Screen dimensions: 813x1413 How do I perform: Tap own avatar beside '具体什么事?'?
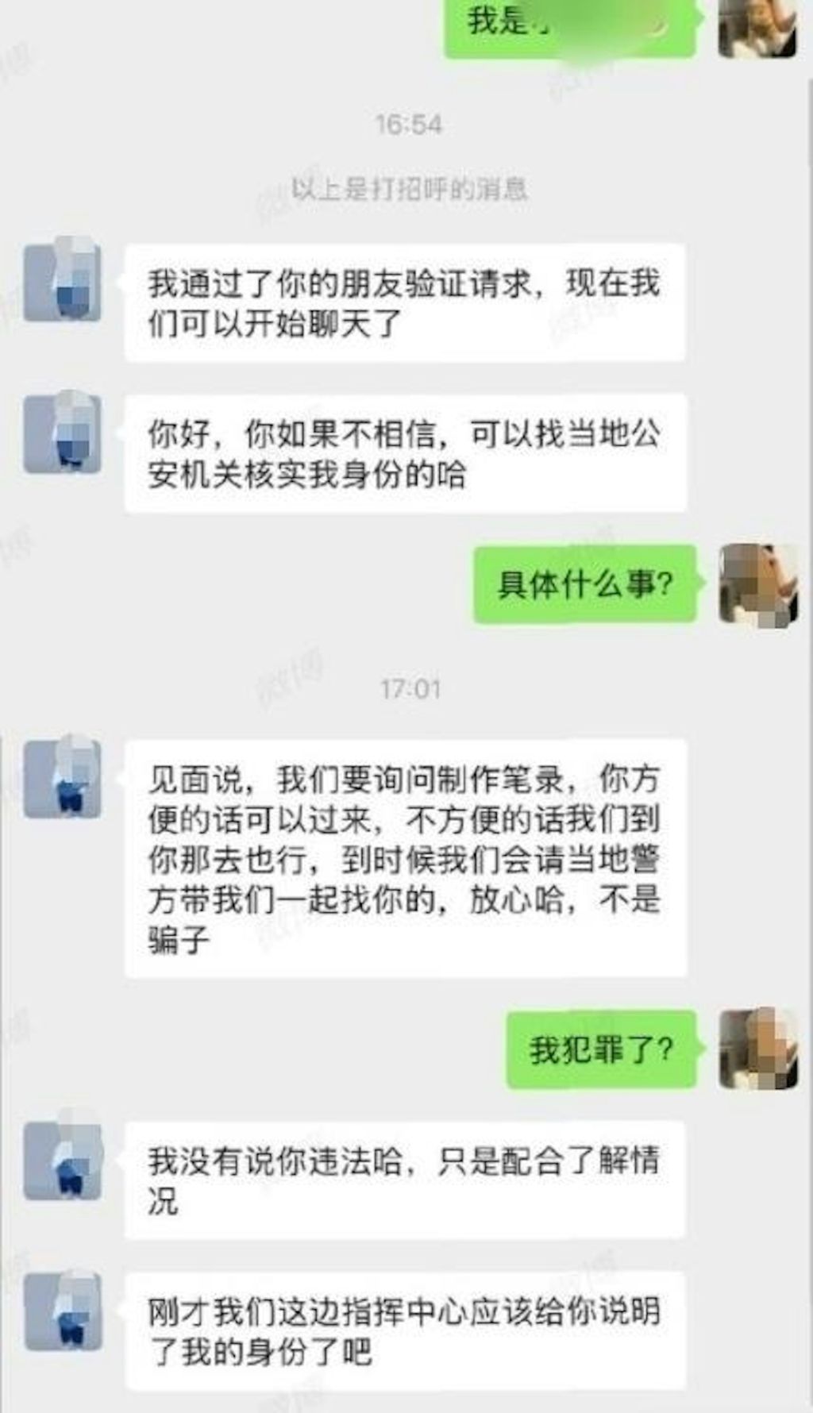coord(757,584)
